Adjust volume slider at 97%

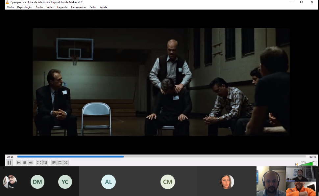(308, 163)
